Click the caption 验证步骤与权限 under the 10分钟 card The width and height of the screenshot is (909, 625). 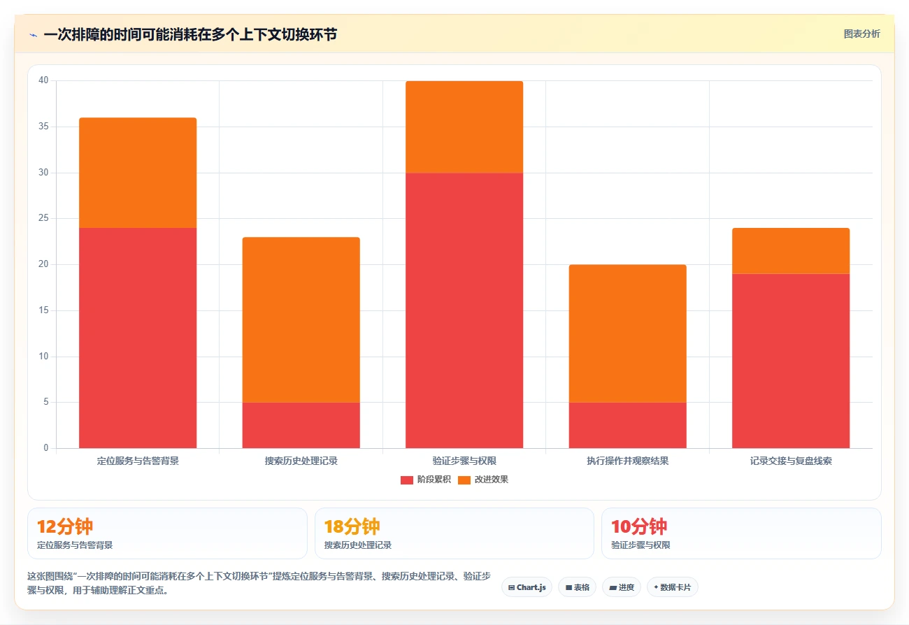pyautogui.click(x=640, y=545)
